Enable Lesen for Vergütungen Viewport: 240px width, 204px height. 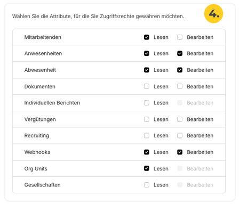tap(147, 119)
